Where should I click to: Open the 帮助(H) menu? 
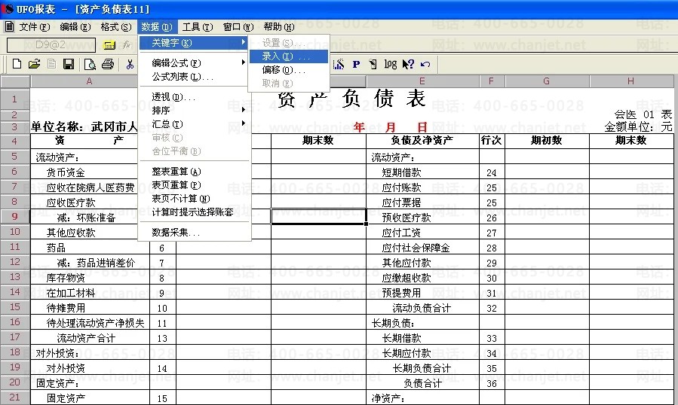[x=279, y=27]
